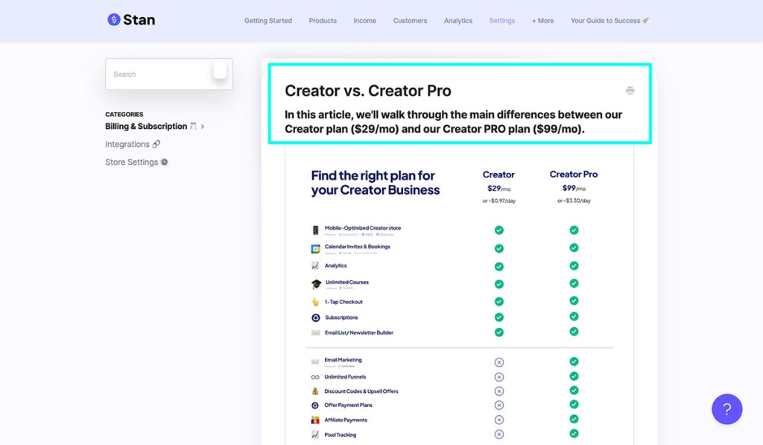
Task: Click the Search input field
Action: pyautogui.click(x=160, y=75)
